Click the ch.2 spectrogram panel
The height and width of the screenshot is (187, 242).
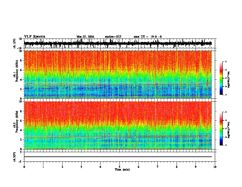coord(118,125)
